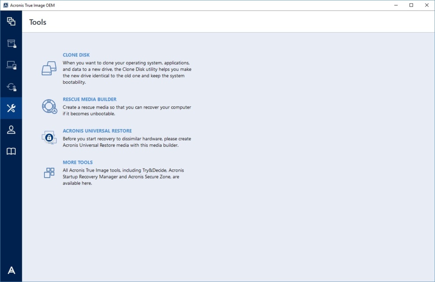435x282 pixels.
Task: Click 'Before you start recovery' description text
Action: coord(127,142)
